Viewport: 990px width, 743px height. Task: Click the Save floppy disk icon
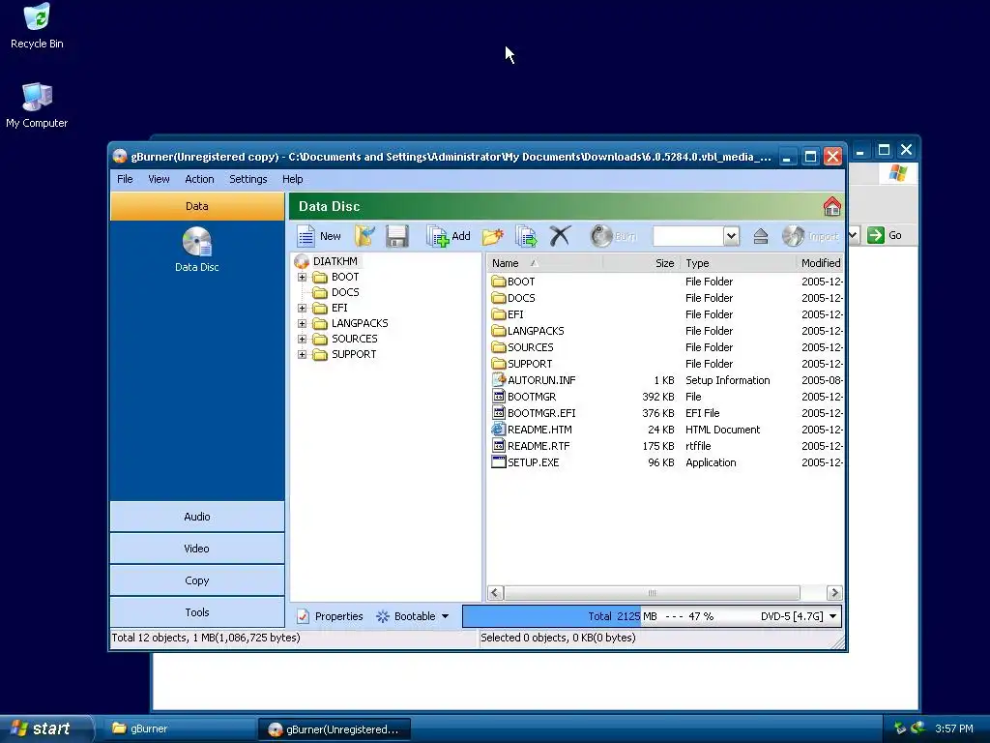tap(397, 236)
